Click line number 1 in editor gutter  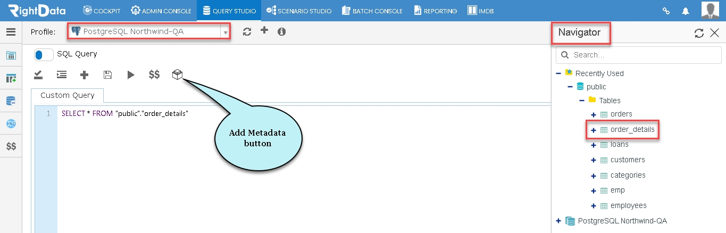point(48,114)
